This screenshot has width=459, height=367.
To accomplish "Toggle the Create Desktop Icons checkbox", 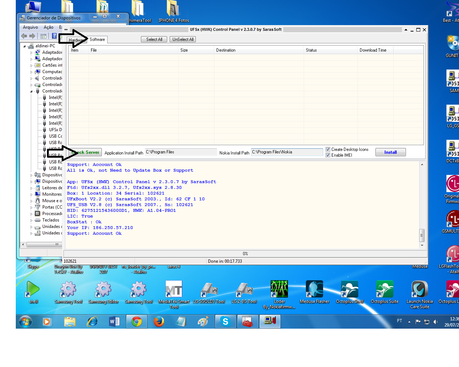I will pos(328,149).
